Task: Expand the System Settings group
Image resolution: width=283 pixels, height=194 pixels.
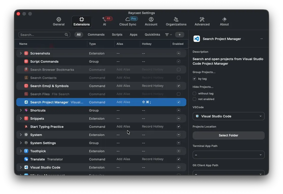Action: point(21,143)
